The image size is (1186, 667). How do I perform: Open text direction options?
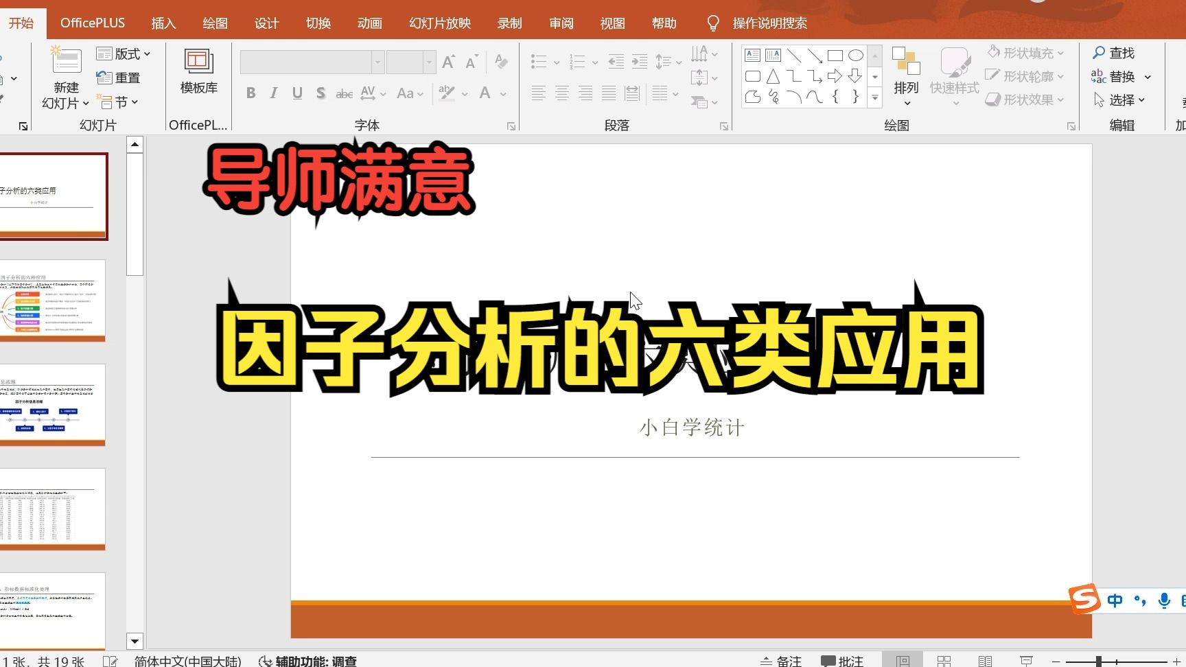pos(704,54)
